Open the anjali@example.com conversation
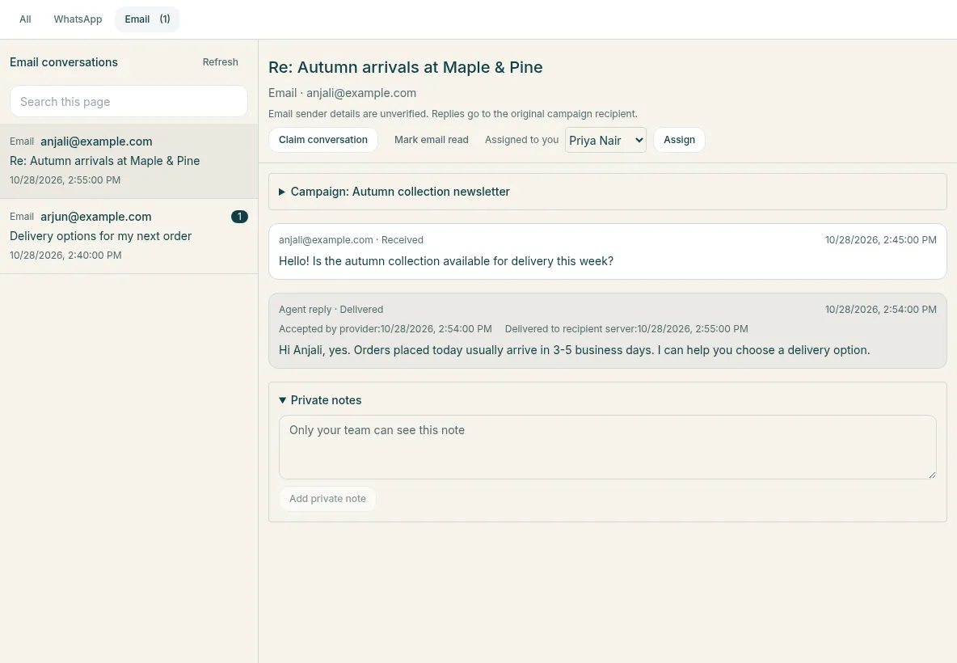Viewport: 957px width, 663px height. click(129, 161)
